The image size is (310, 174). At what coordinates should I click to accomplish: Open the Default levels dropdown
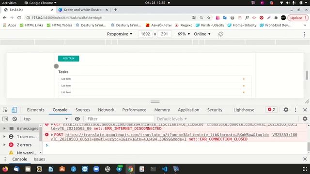point(172,119)
